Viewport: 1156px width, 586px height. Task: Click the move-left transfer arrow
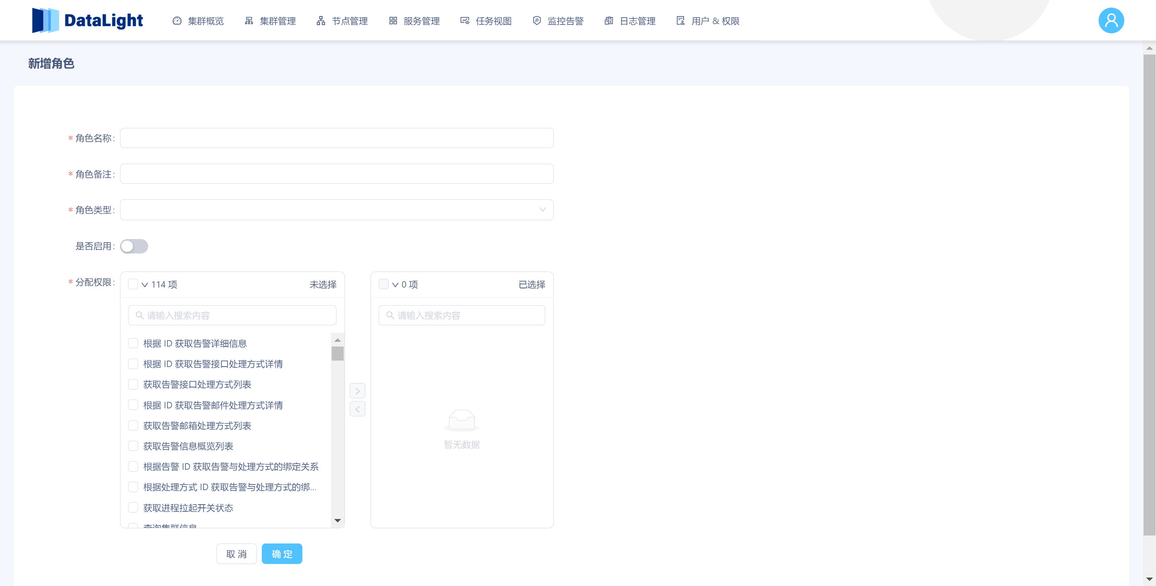357,409
